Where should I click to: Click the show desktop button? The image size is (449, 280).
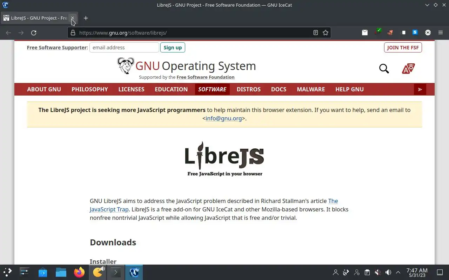(x=440, y=272)
